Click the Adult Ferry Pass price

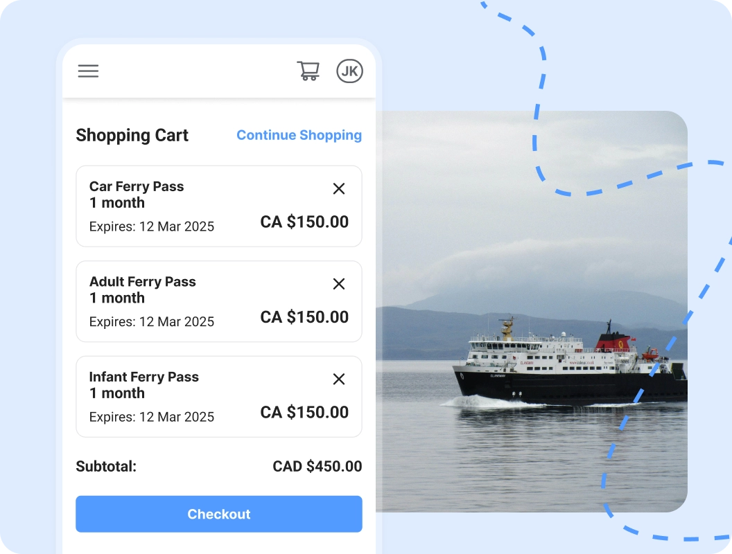coord(304,317)
